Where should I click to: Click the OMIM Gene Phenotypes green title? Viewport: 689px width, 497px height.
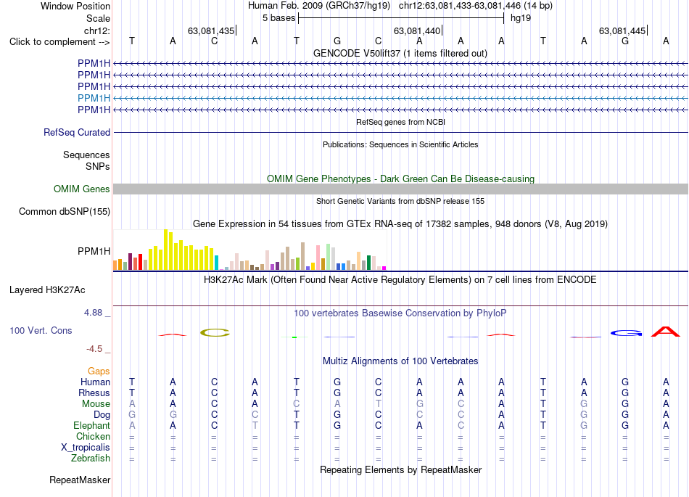click(x=400, y=179)
